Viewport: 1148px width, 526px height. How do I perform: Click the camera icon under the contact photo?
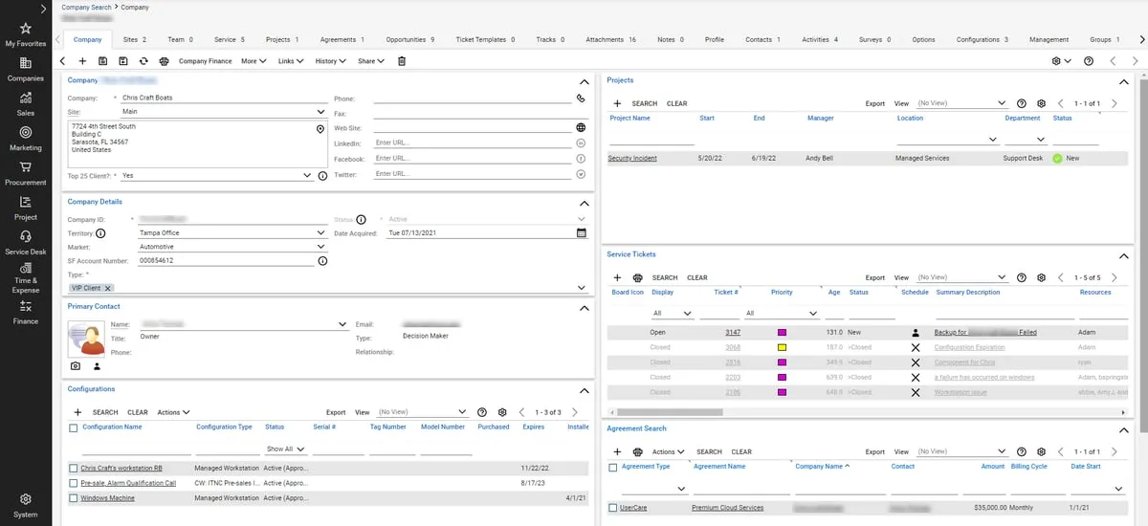77,365
